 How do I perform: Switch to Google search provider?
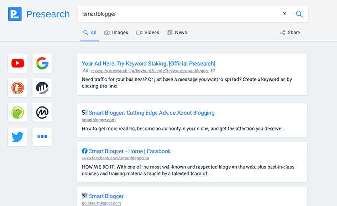click(42, 63)
